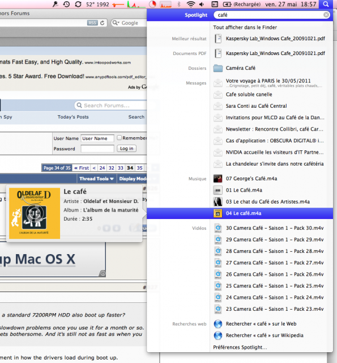Play Le café preview on album artwork
This screenshot has width=337, height=363.
tap(35, 213)
